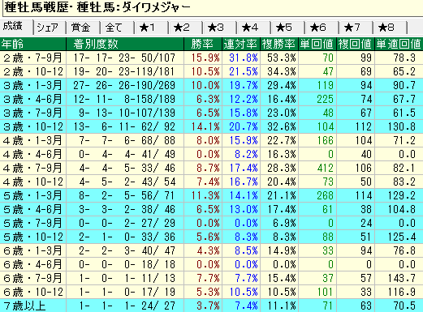The height and width of the screenshot is (312, 423).
Task: Open the シェア tab
Action: (50, 28)
